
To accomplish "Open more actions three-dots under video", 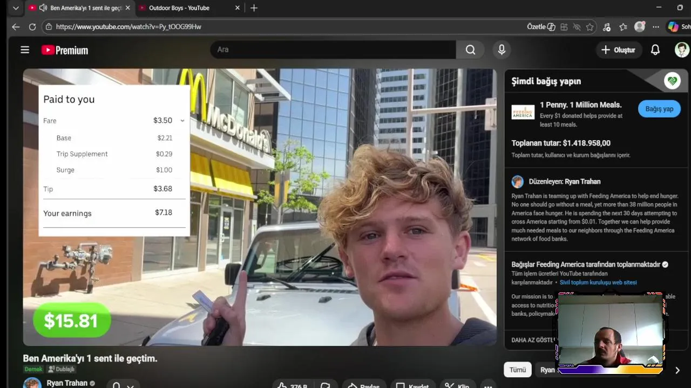I will pos(488,386).
